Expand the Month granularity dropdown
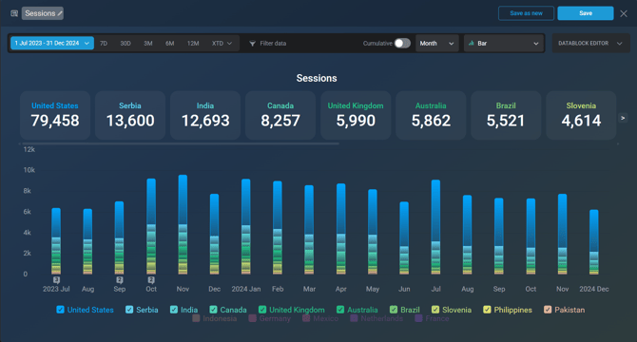The height and width of the screenshot is (342, 637). click(436, 43)
